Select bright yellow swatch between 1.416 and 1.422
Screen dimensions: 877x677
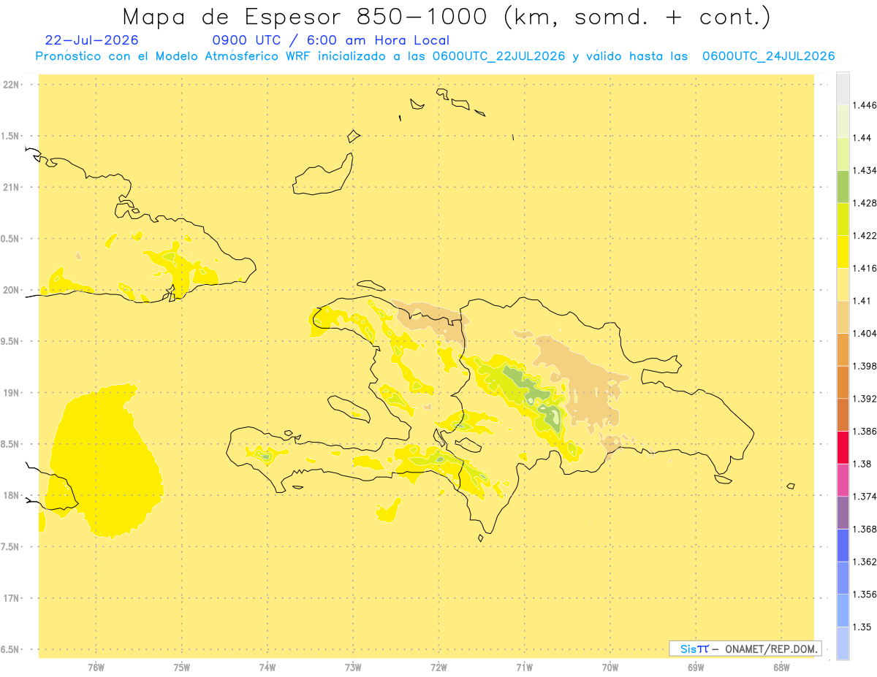[843, 252]
